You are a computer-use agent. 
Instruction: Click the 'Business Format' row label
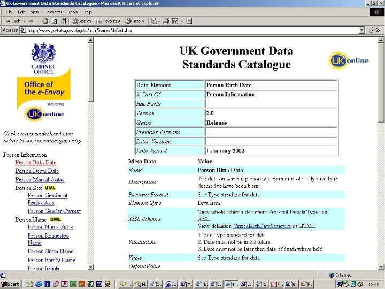[148, 194]
